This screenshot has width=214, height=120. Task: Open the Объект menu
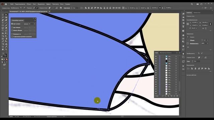coord(29,4)
